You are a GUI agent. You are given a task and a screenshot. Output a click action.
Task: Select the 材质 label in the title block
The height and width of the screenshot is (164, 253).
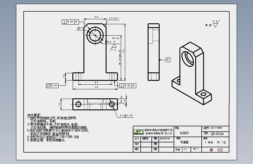point(177,128)
